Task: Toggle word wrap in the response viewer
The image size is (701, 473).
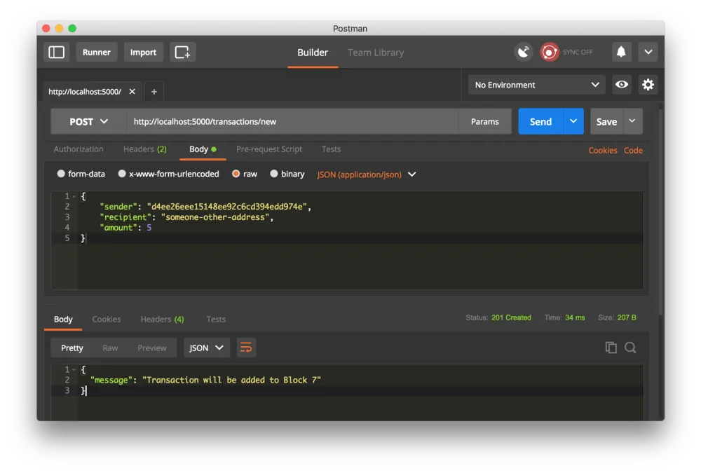Action: 246,347
